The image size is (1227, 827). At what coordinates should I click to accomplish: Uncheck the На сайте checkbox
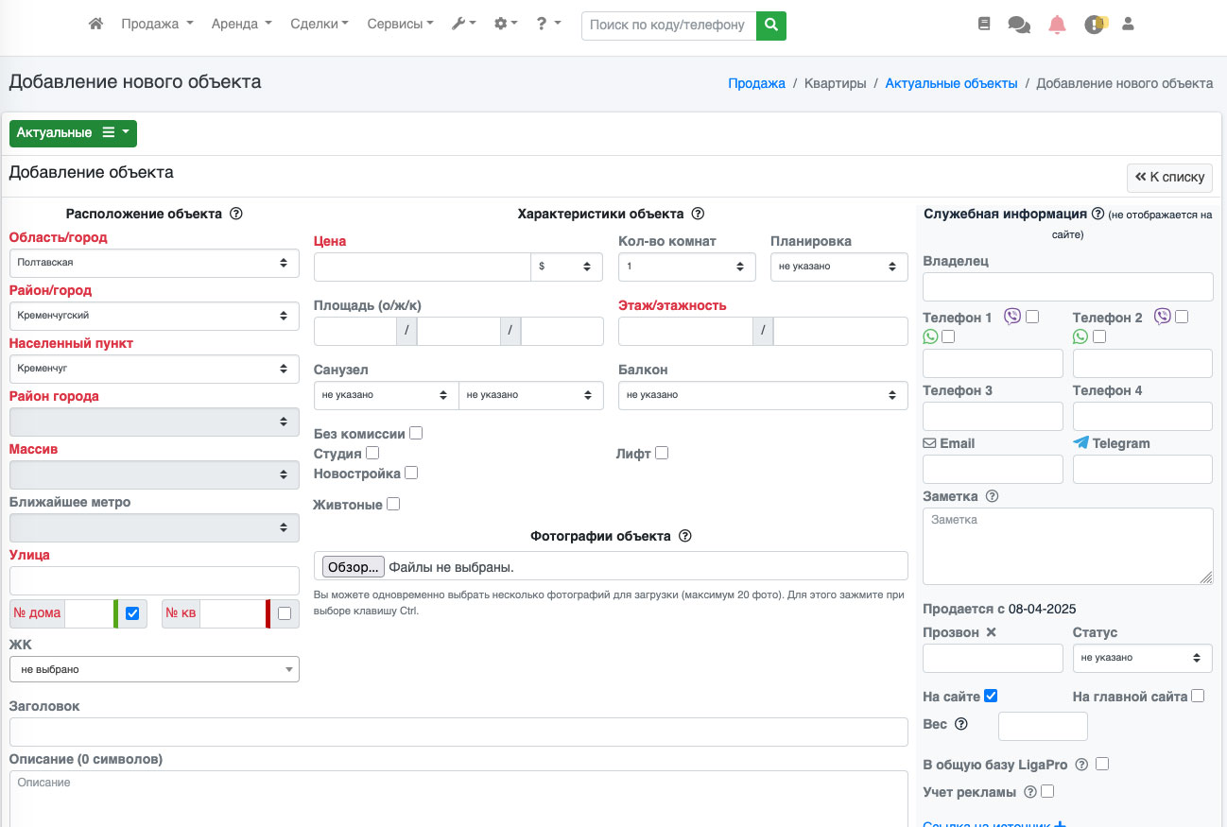click(x=991, y=696)
